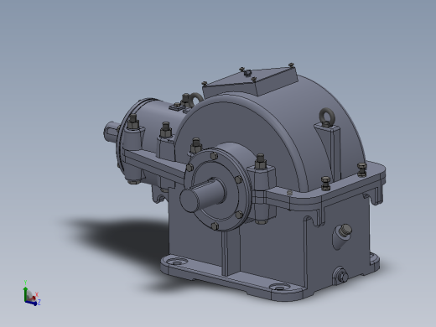
Task: Select the breather cap on the inspection cover
Action: click(247, 73)
